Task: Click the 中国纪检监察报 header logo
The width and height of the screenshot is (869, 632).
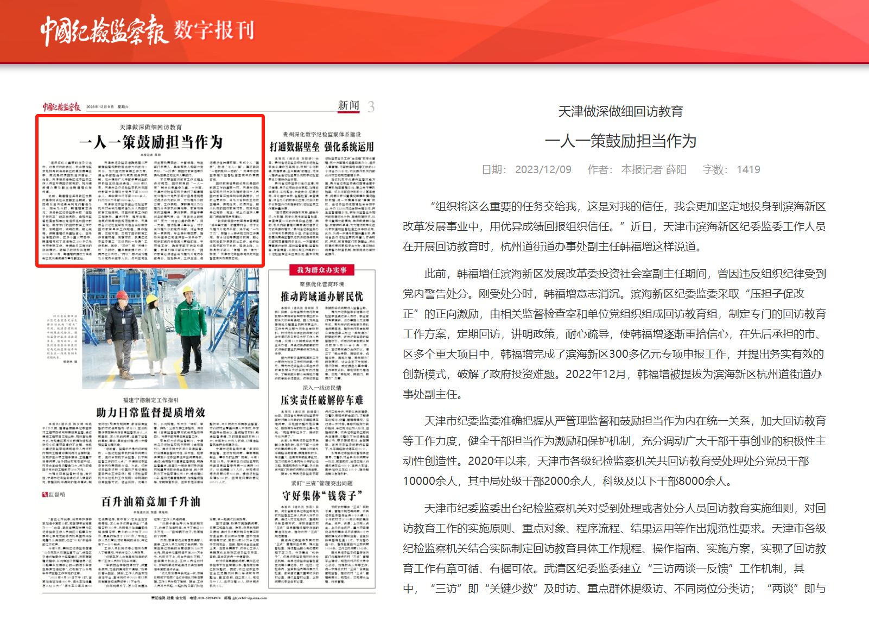Action: (x=104, y=30)
